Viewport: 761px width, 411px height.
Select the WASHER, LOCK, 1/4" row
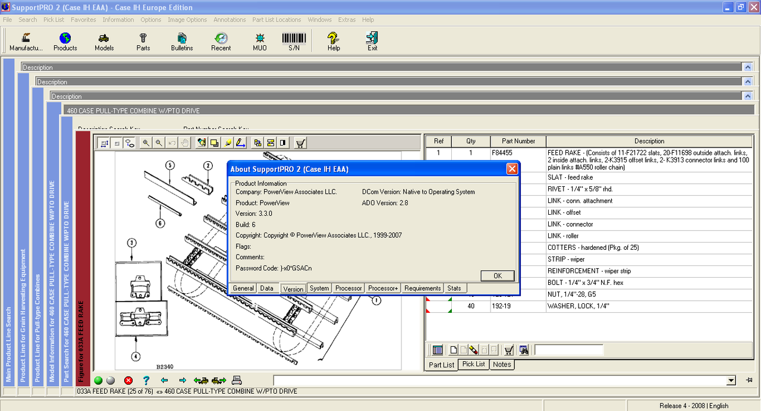(x=589, y=306)
